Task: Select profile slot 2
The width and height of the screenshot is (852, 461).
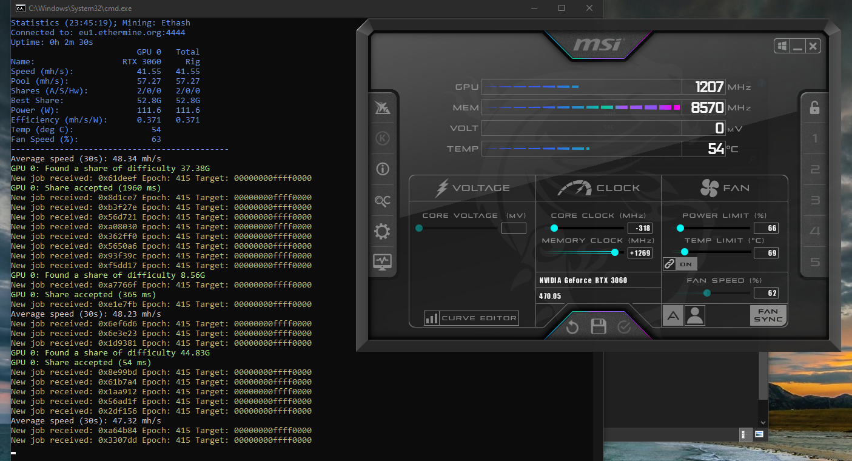Action: click(814, 170)
